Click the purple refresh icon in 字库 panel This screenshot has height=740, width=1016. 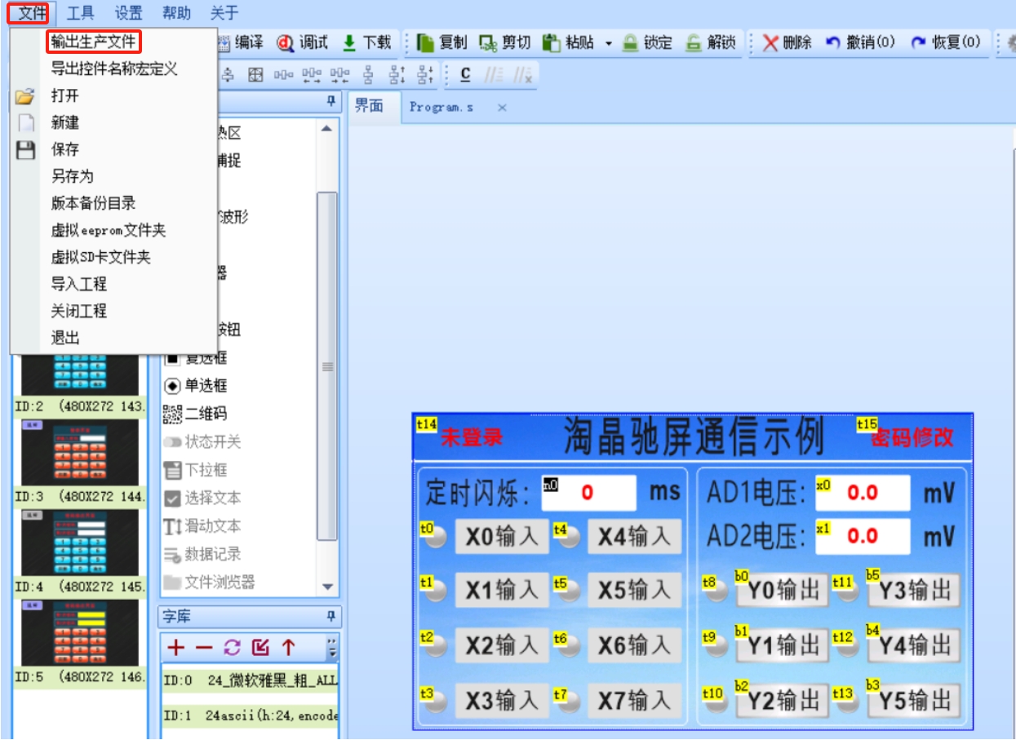pos(233,648)
